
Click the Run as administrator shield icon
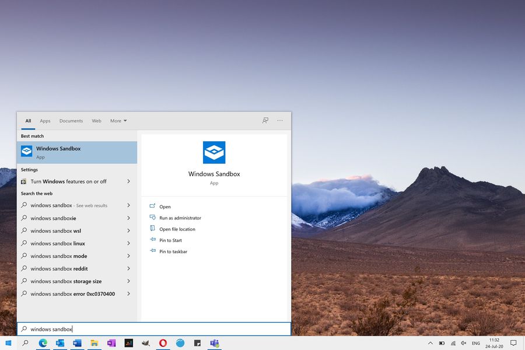[152, 218]
